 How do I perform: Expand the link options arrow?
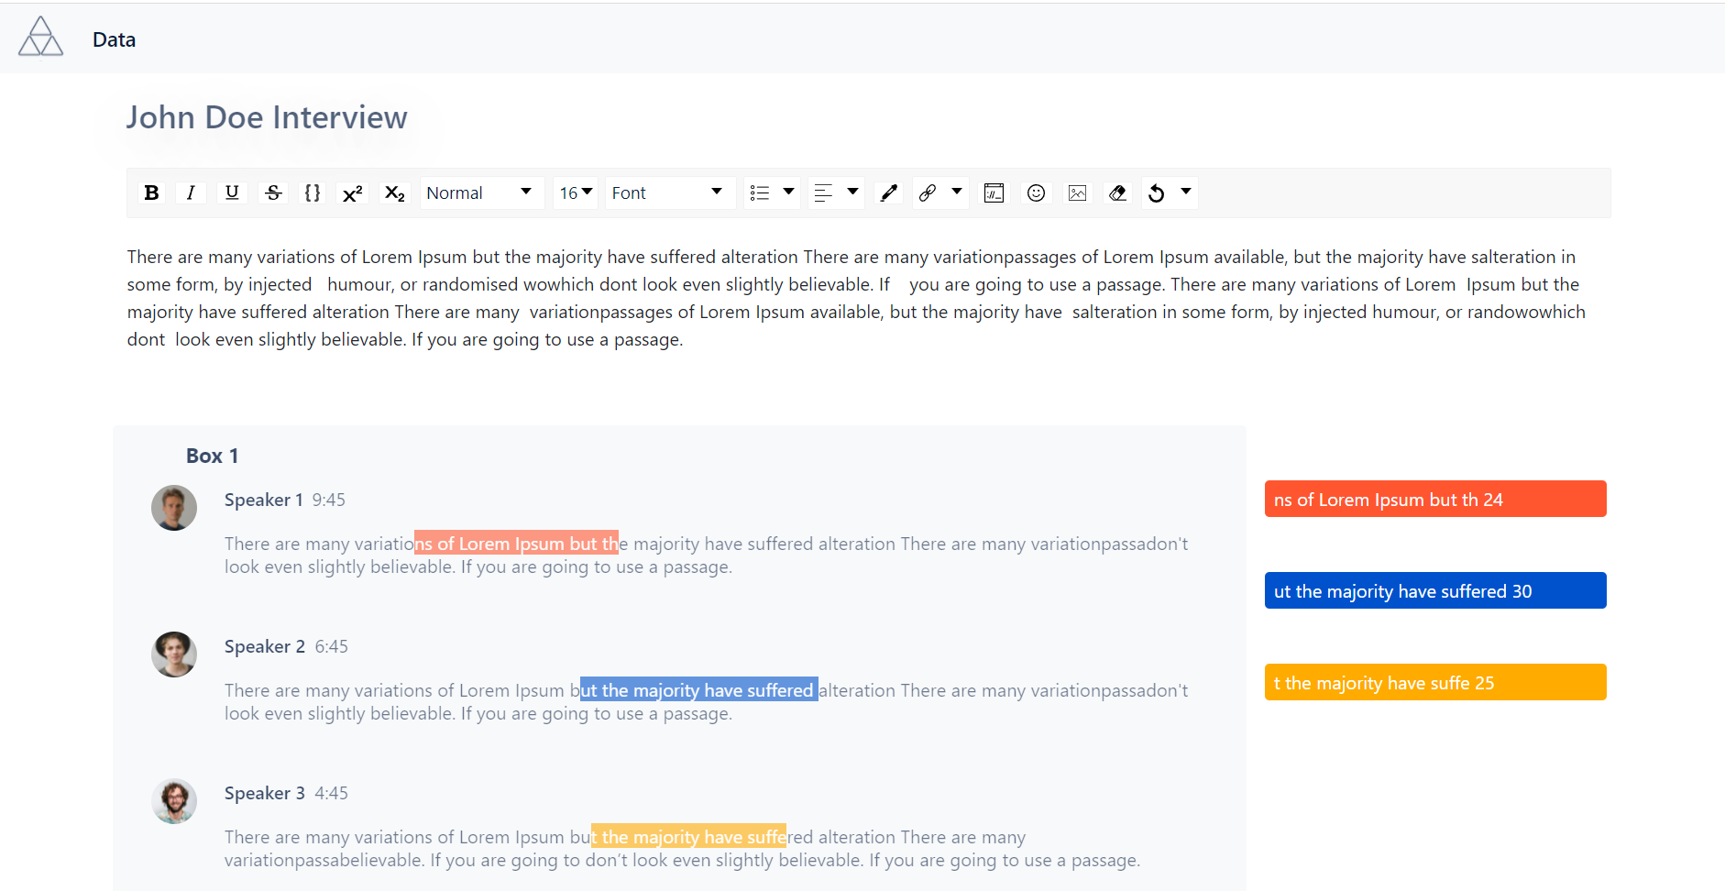point(957,192)
